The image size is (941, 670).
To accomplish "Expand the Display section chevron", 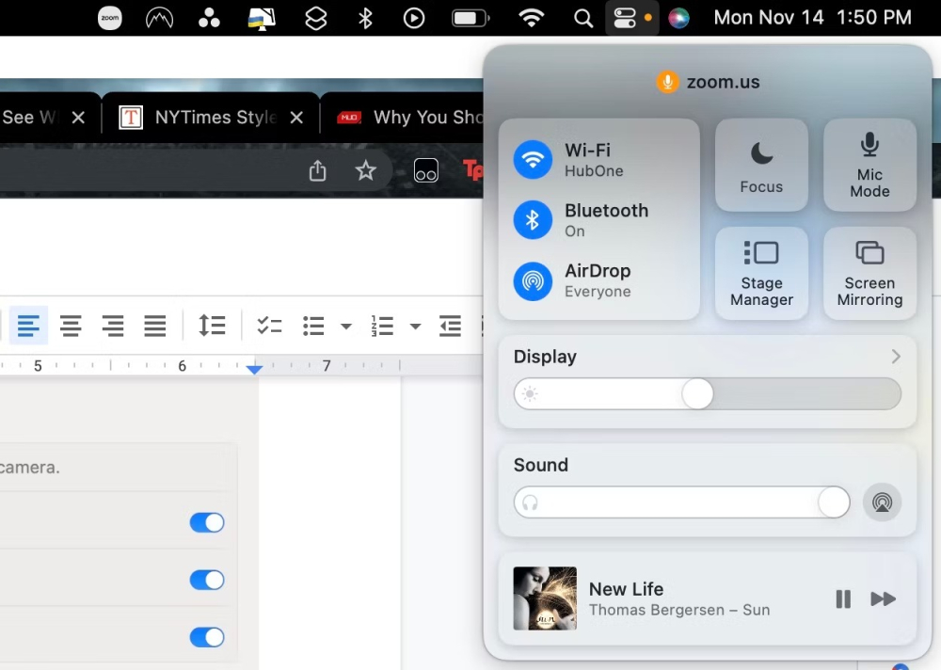I will (x=894, y=357).
